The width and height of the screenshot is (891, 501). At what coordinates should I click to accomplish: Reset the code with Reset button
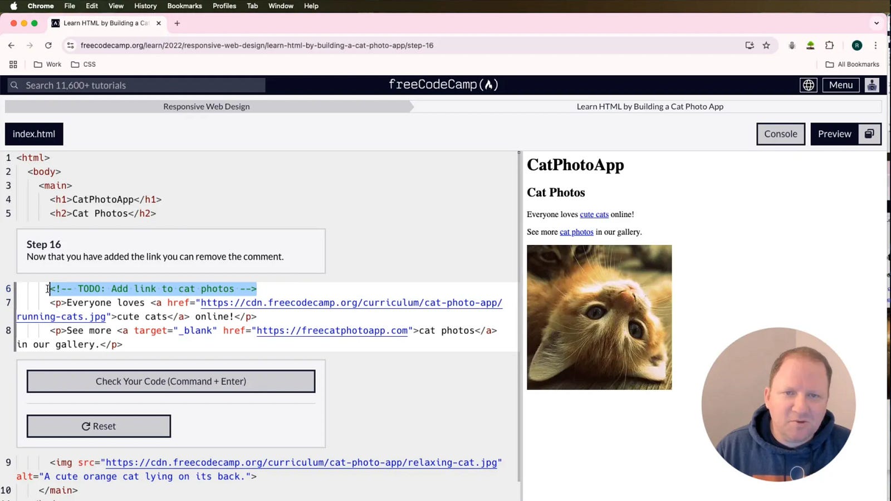click(x=99, y=426)
